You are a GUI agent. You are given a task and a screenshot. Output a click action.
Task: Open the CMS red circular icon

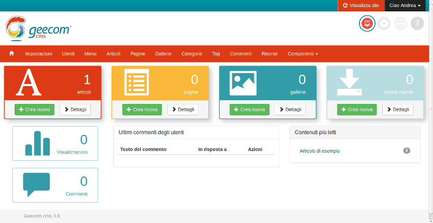pos(367,23)
